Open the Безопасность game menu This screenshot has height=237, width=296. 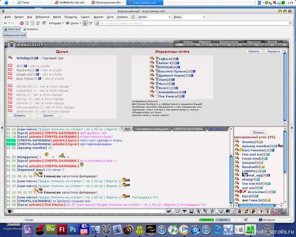coord(229,41)
